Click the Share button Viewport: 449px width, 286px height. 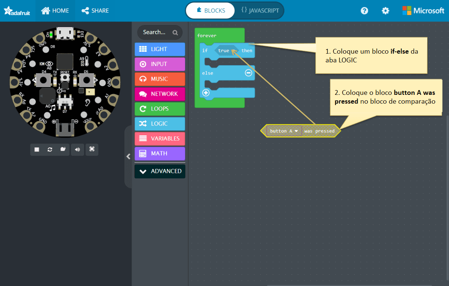pyautogui.click(x=95, y=11)
